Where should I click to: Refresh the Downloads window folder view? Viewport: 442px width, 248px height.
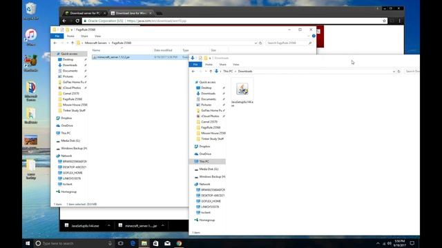point(398,72)
